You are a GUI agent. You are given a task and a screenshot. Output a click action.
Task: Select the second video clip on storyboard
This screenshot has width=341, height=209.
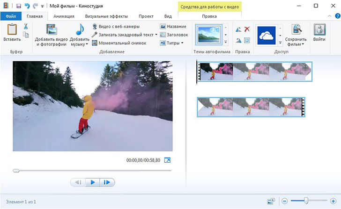tap(251, 107)
